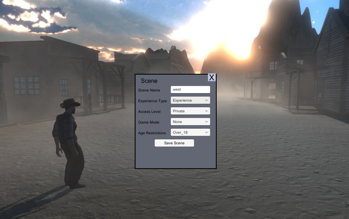349x219 pixels.
Task: Click the X icon on the Scene dialog
Action: pyautogui.click(x=212, y=77)
